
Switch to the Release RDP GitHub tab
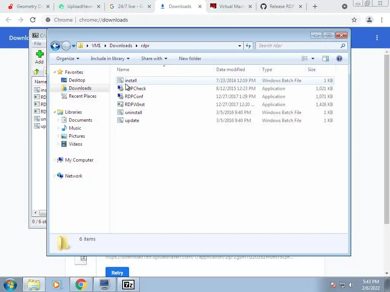click(x=281, y=6)
